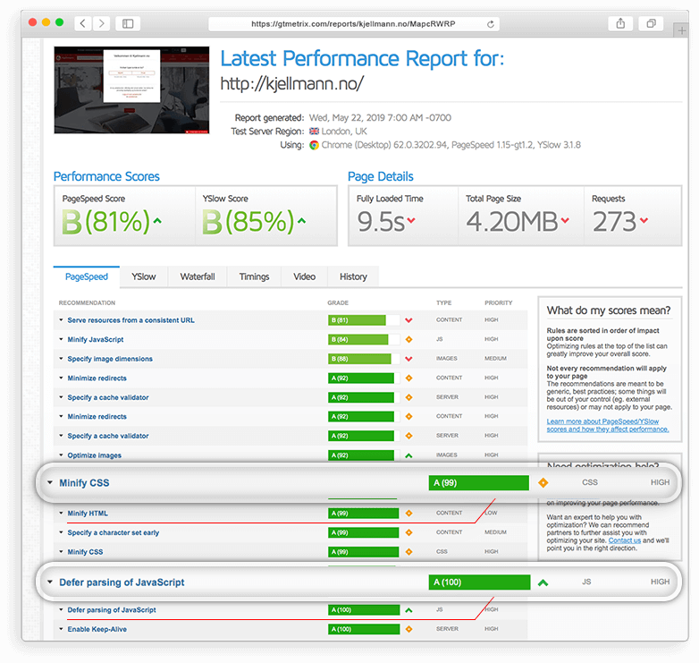Toggle the Safari sidebar button
Viewport: 699px width, 663px height.
point(128,23)
